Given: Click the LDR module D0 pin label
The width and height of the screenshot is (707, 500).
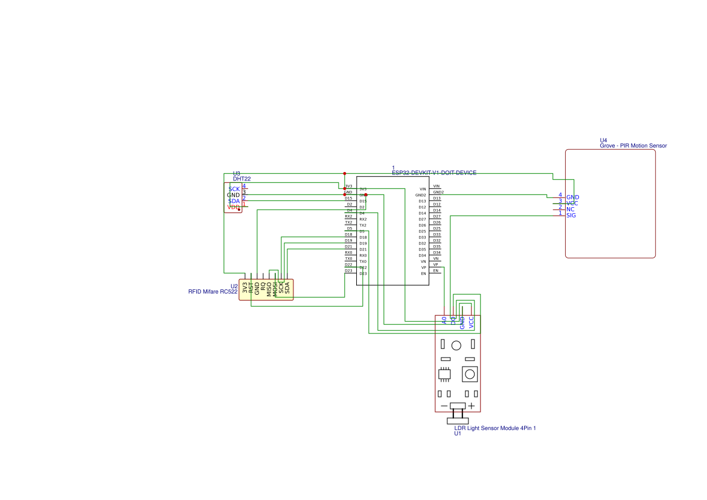Looking at the screenshot, I should 453,320.
